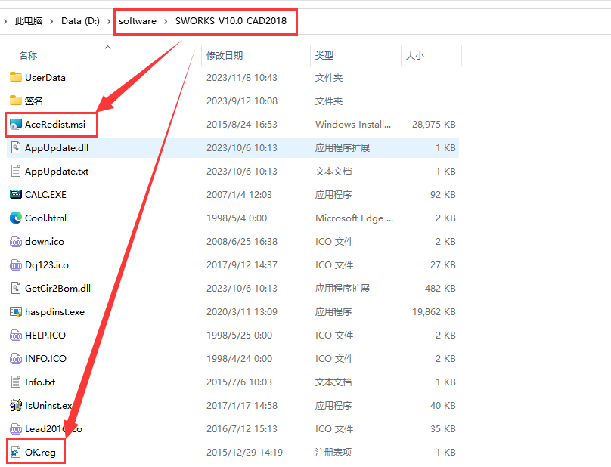Click the Microsoft Edge ... type cell
Image resolution: width=611 pixels, height=467 pixels.
354,218
